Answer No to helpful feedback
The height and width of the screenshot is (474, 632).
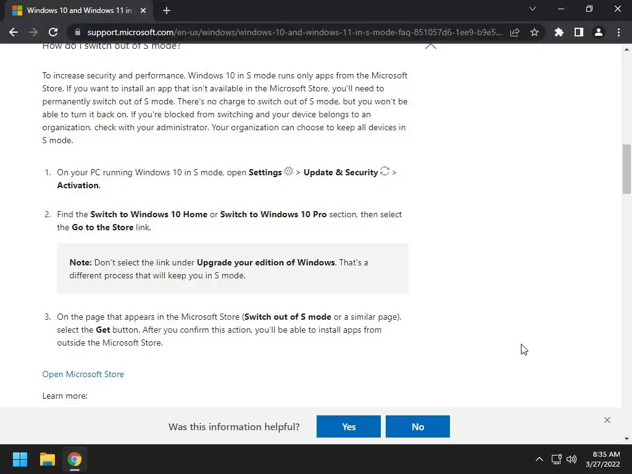click(x=418, y=426)
